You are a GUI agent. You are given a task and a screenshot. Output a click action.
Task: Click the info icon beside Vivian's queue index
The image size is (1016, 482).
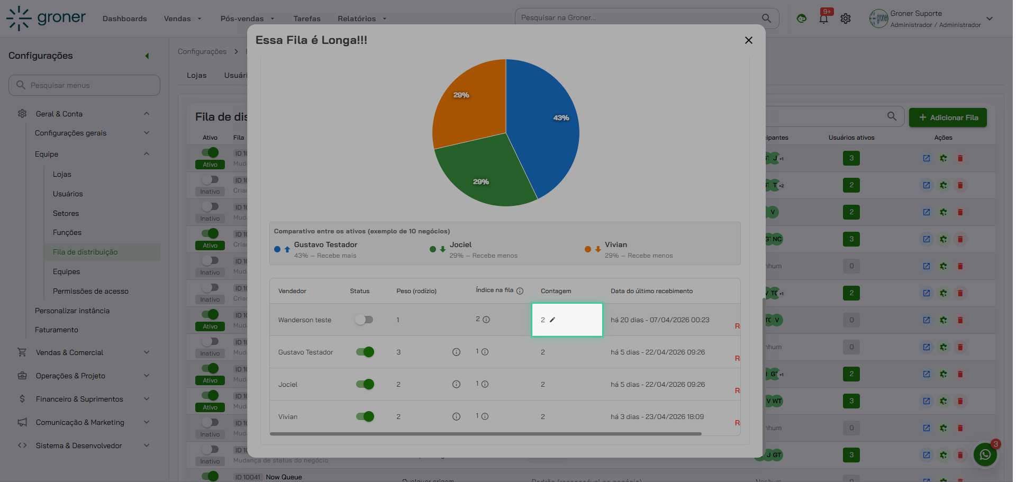485,416
